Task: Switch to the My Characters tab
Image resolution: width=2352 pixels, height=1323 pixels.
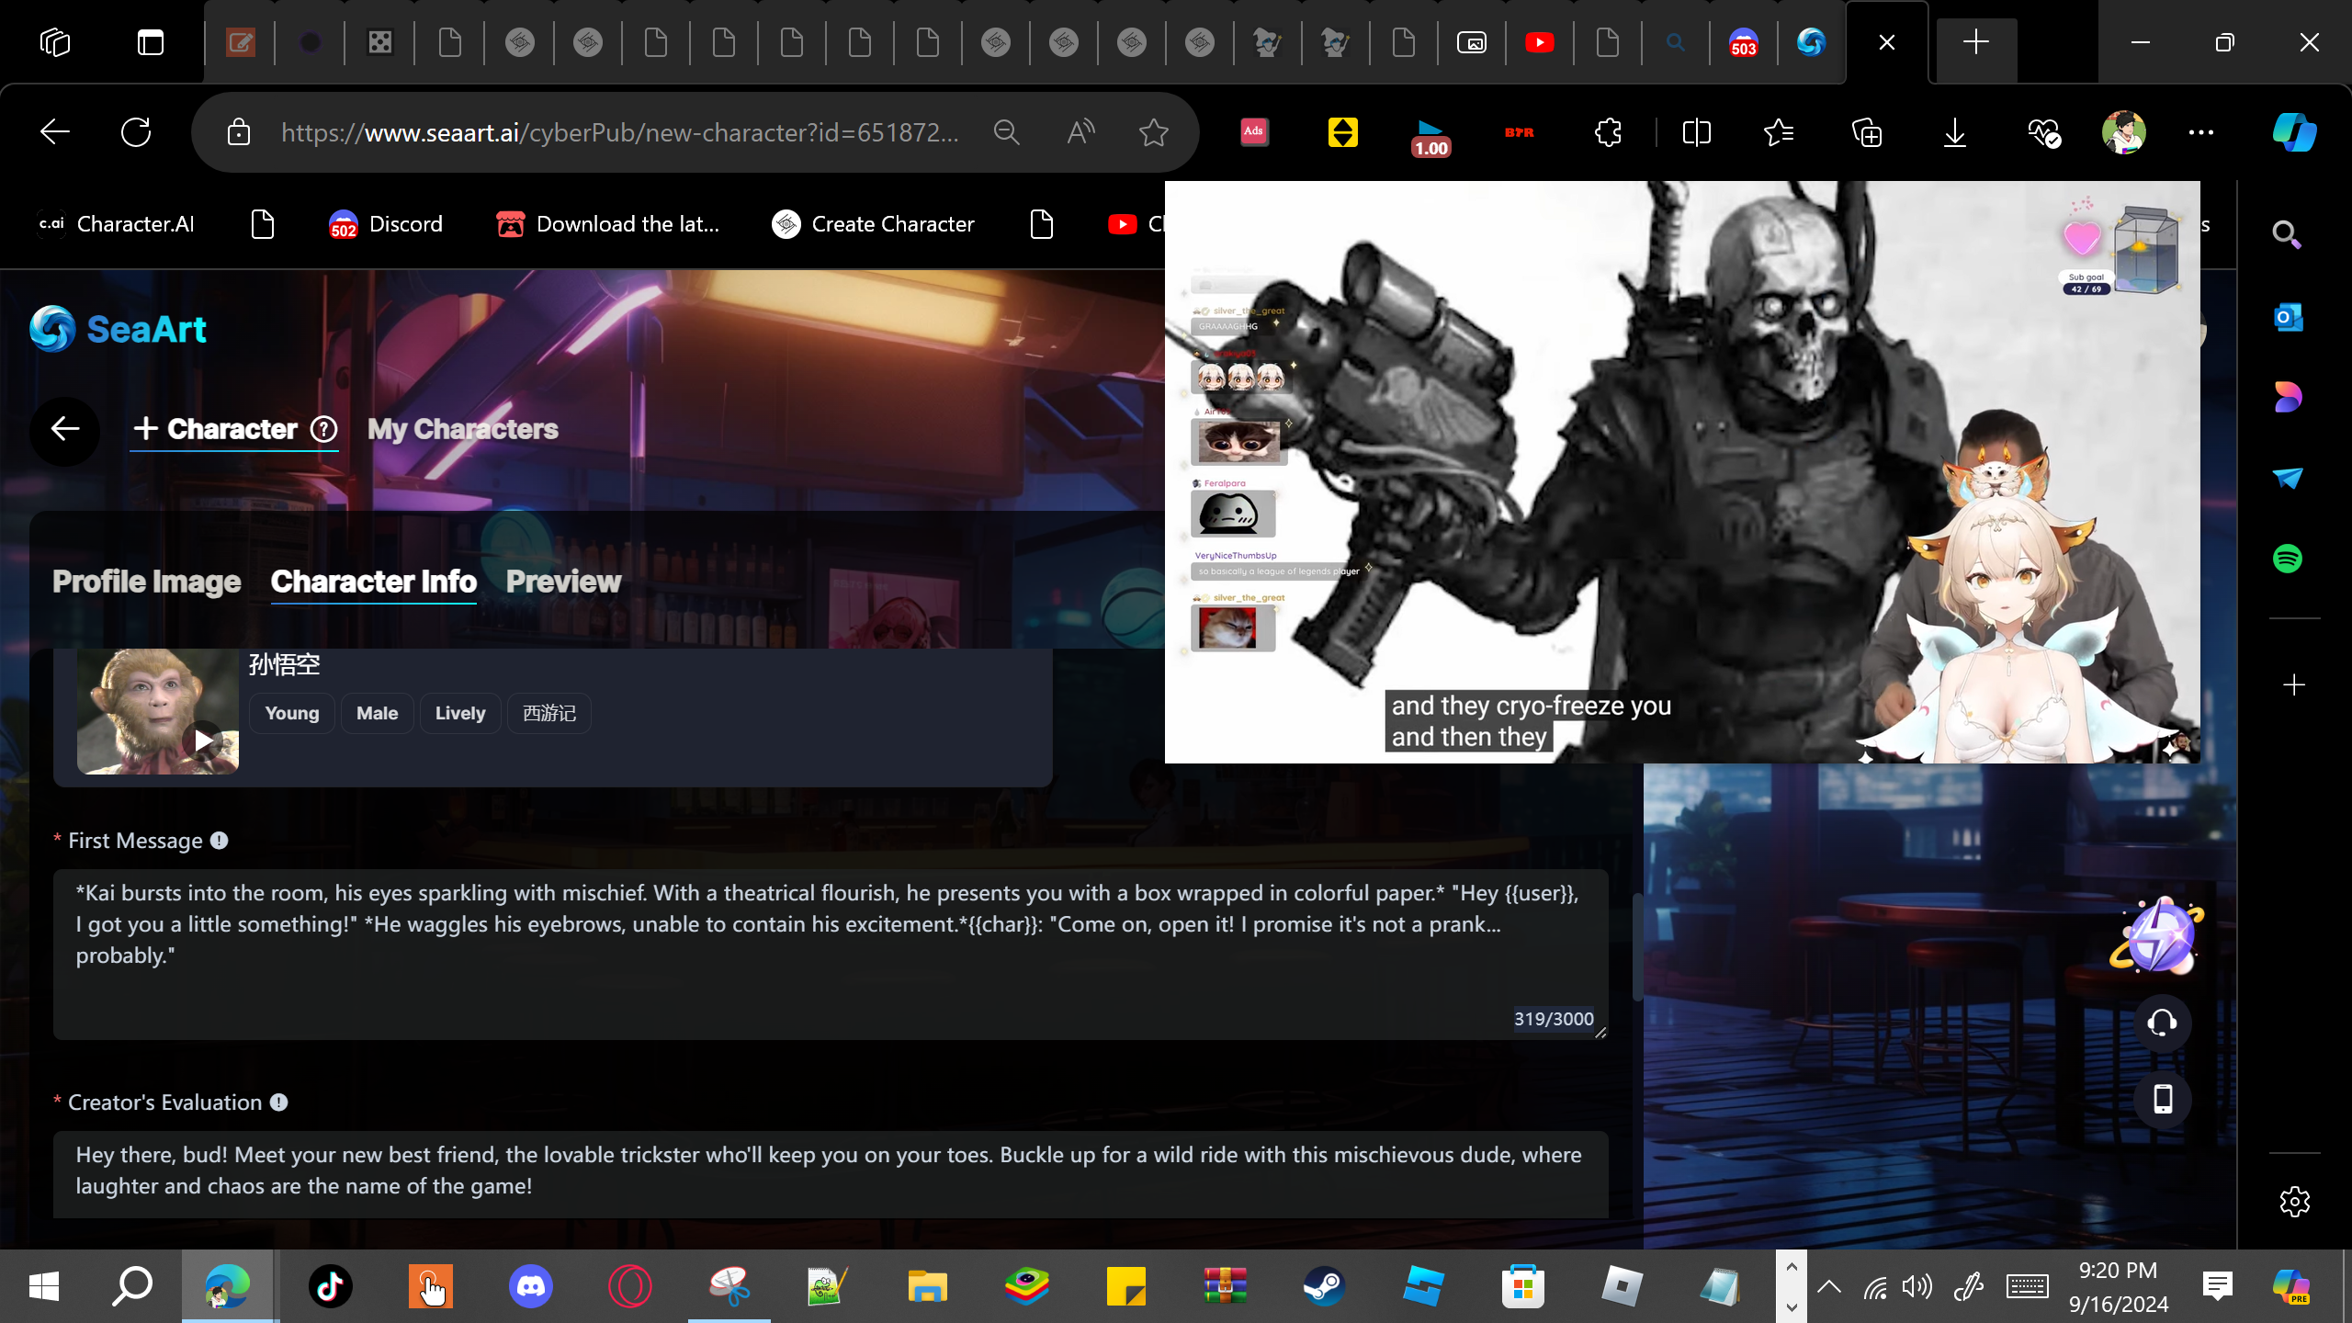Action: click(463, 429)
